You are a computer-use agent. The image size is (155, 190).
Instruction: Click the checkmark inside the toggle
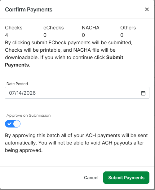click(9, 124)
